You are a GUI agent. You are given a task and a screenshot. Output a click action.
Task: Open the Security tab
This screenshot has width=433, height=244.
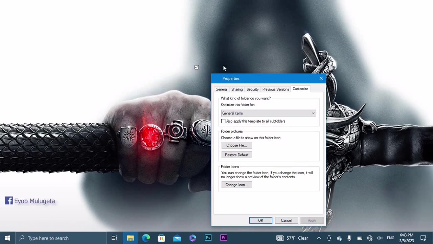(252, 89)
